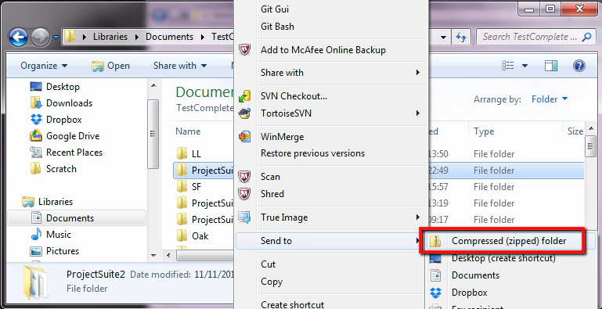Sort by the Size column header
Image resolution: width=602 pixels, height=309 pixels.
pos(575,131)
